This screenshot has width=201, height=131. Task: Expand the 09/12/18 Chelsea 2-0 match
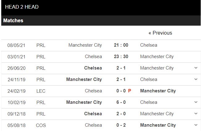[x=196, y=114]
